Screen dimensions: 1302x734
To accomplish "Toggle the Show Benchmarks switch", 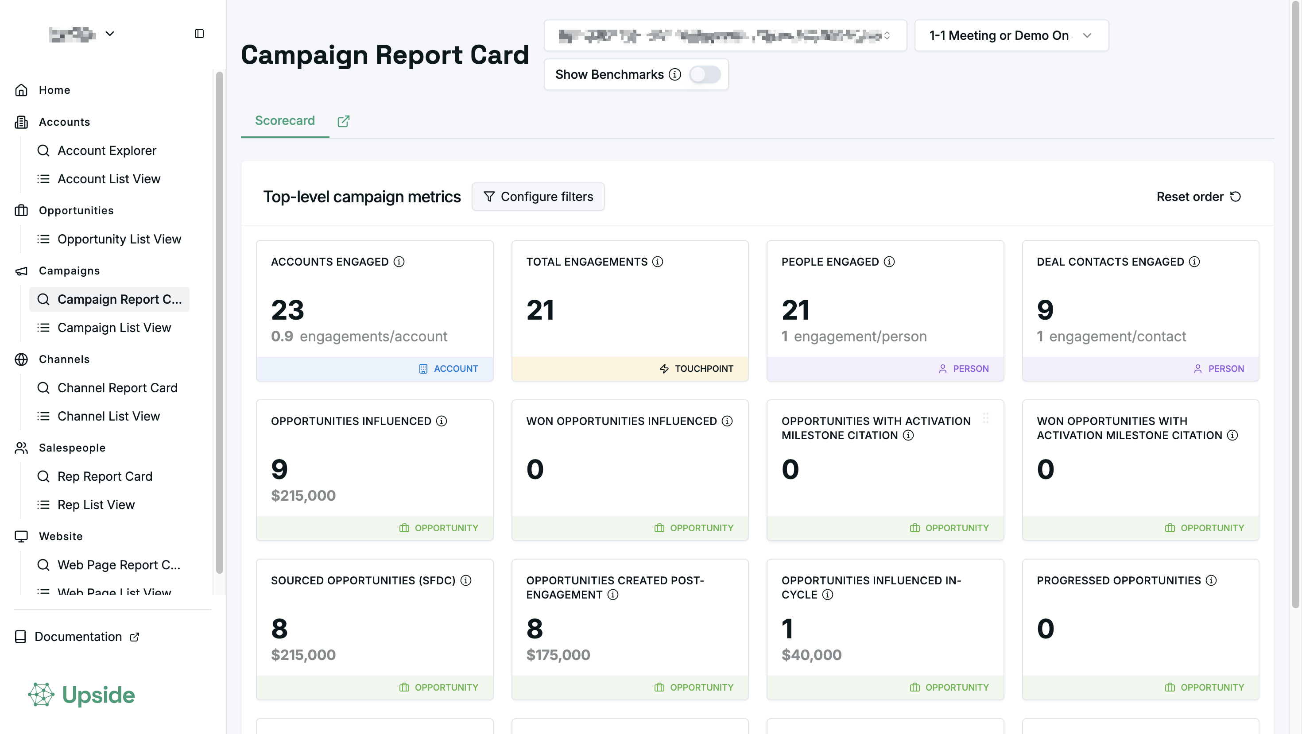I will 705,75.
